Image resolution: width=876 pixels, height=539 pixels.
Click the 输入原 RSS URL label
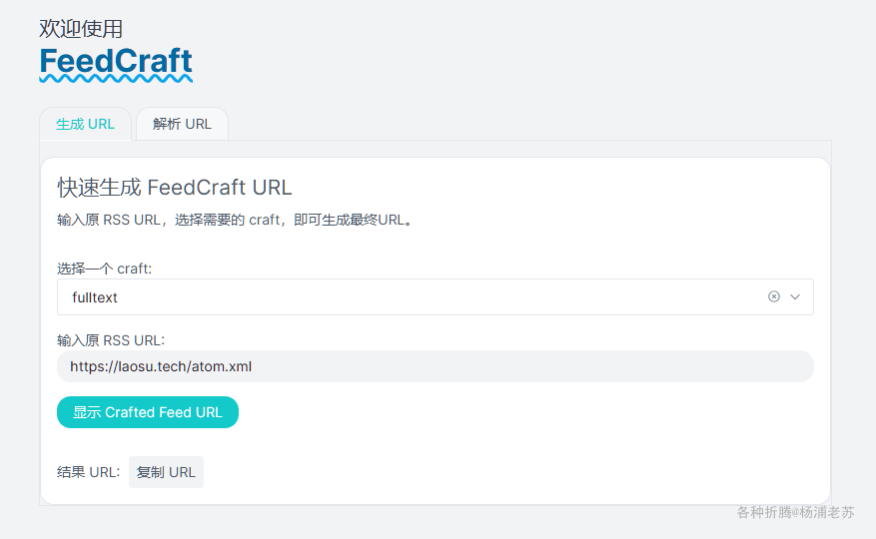click(111, 340)
